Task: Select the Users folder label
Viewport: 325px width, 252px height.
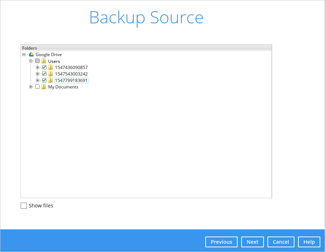Action: pyautogui.click(x=54, y=61)
